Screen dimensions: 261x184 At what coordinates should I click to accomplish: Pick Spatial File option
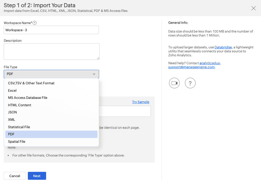[51, 142]
